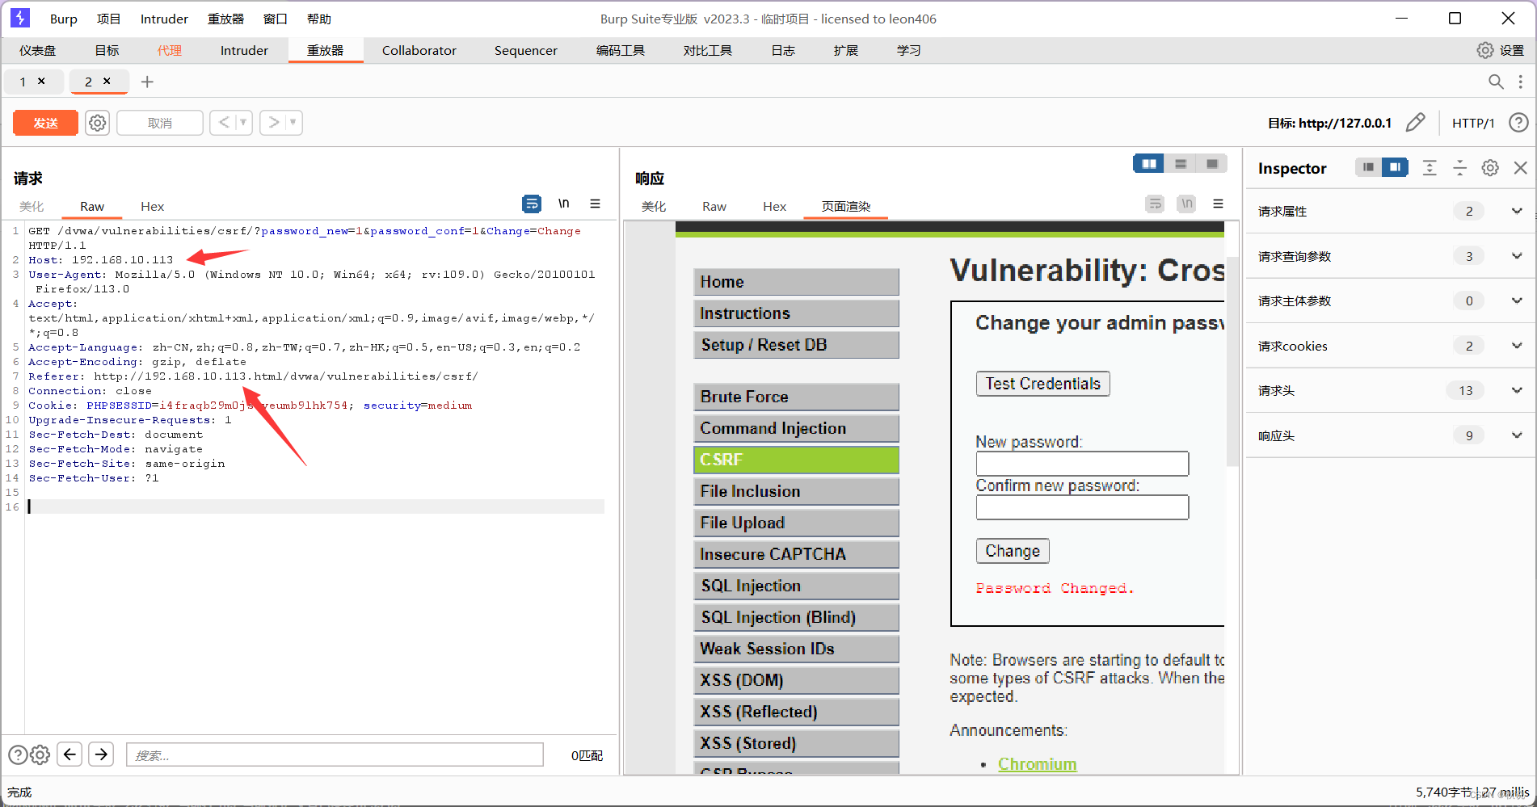1537x807 pixels.
Task: Set Inspector to the right-docked layout
Action: [x=1395, y=167]
